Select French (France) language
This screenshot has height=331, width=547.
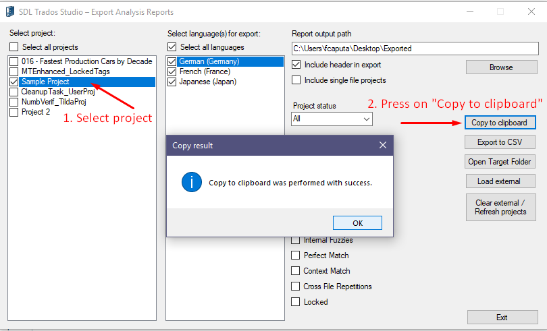(205, 71)
